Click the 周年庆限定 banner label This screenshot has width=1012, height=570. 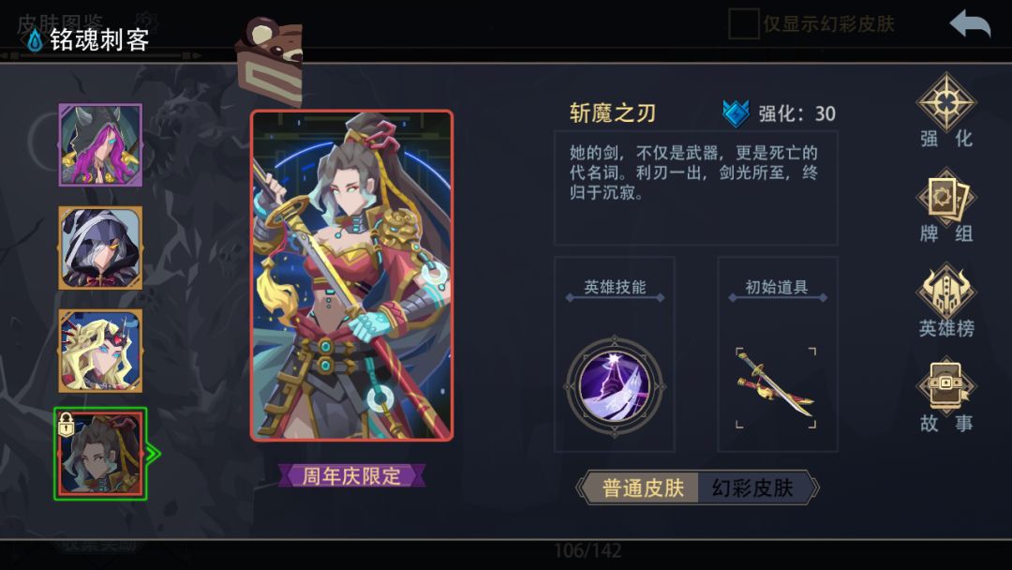pos(351,475)
